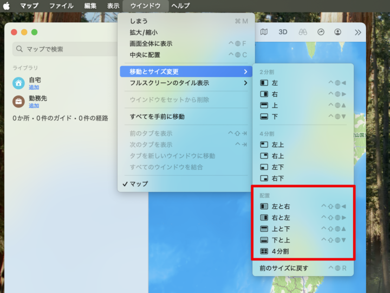This screenshot has width=390, height=293.
Task: Click the 勤務先 briefcase icon
Action: (x=18, y=101)
